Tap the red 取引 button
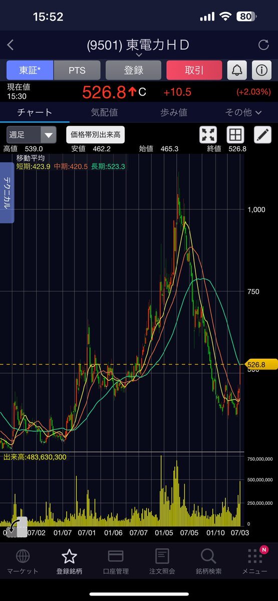 [194, 70]
